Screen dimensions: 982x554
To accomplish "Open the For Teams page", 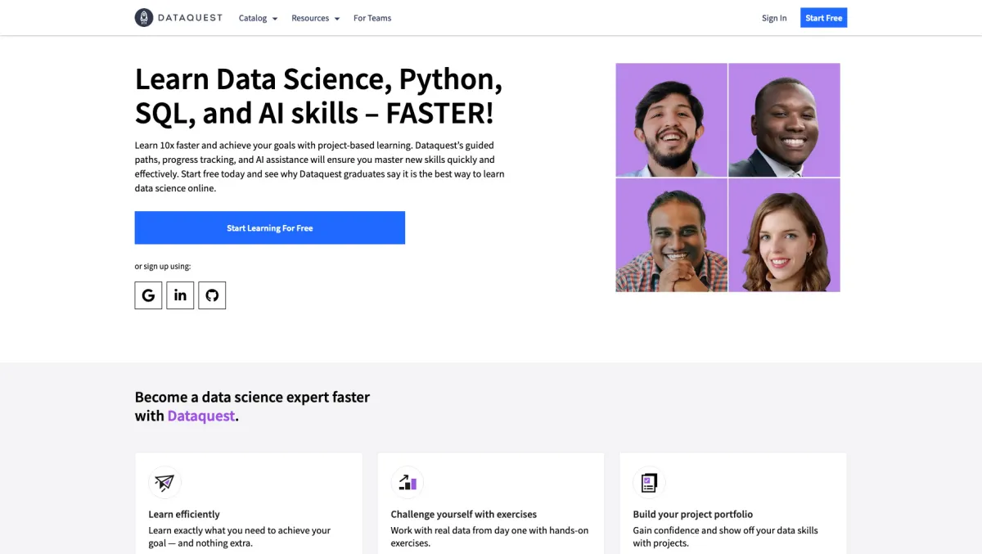I will pos(372,18).
